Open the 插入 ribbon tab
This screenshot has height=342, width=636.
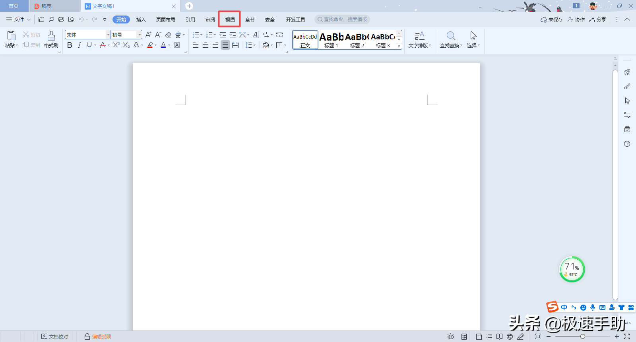(141, 19)
